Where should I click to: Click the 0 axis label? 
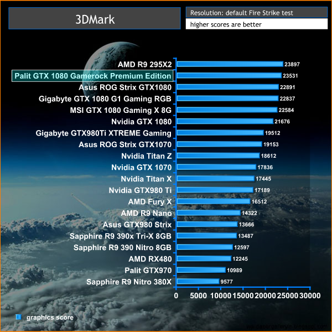(176, 295)
